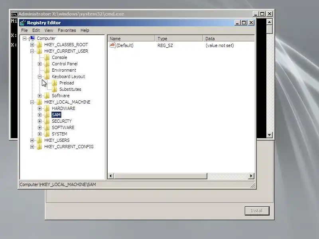Maximize the Registry Editor window

[244, 23]
